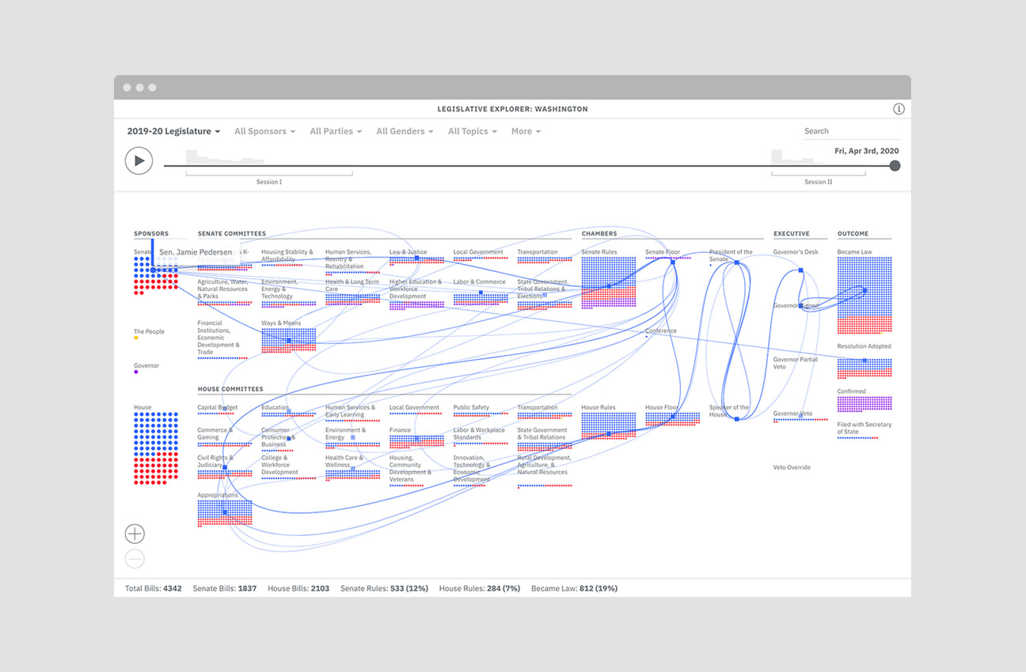Image resolution: width=1026 pixels, height=672 pixels.
Task: Select the Governor sponsor purple dot
Action: tap(136, 372)
